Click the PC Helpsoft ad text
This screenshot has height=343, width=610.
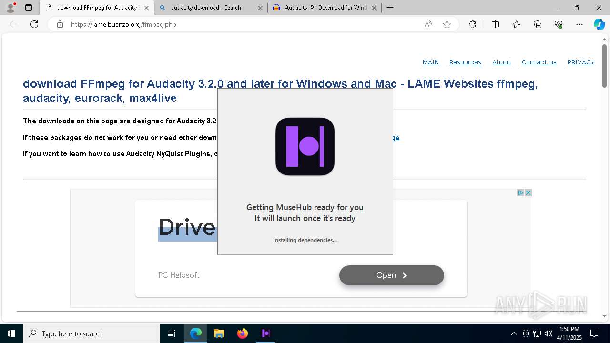point(179,275)
